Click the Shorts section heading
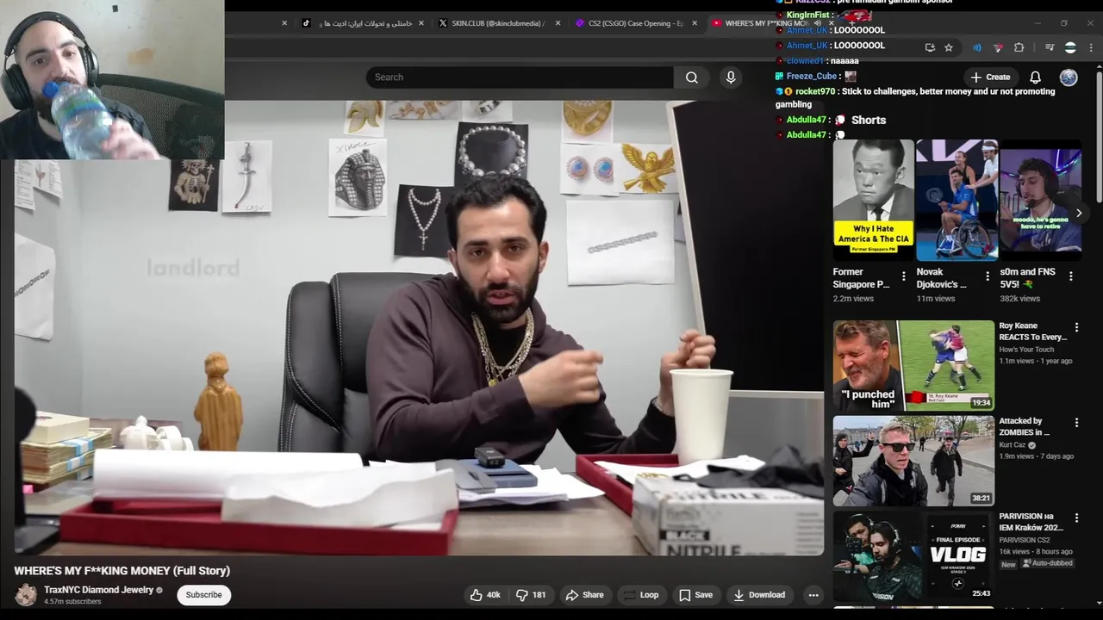Image resolution: width=1103 pixels, height=620 pixels. point(868,121)
